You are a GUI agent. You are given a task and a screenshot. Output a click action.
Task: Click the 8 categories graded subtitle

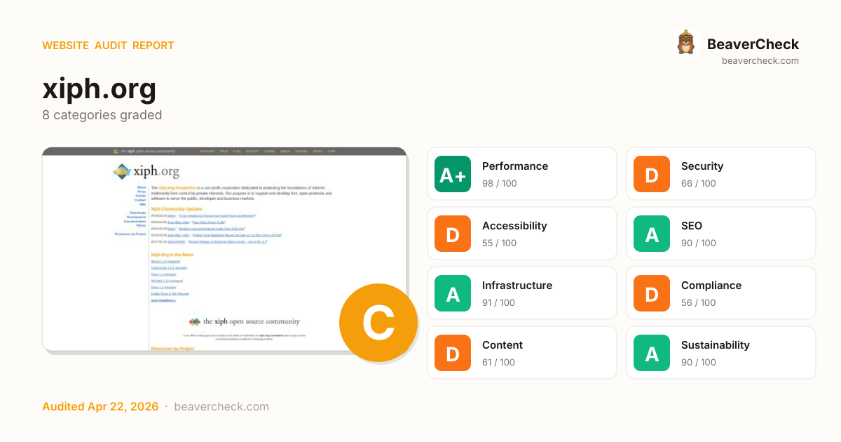click(x=102, y=115)
